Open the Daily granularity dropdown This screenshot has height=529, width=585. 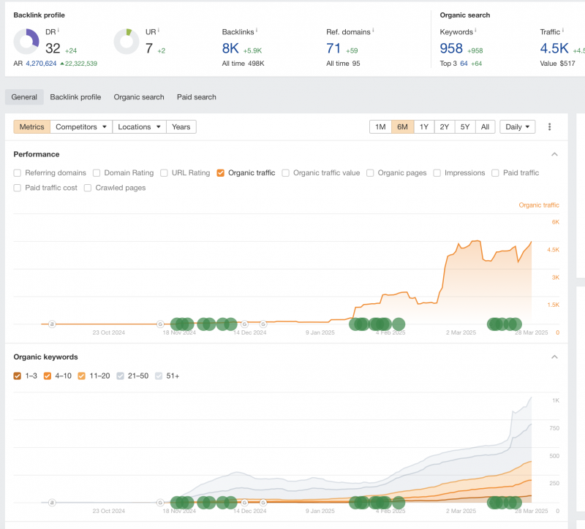(x=518, y=127)
